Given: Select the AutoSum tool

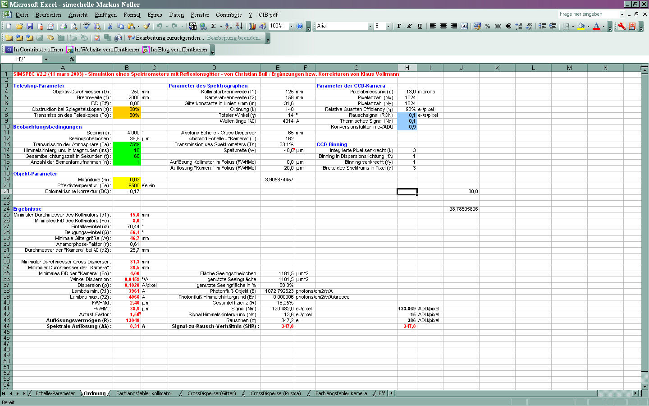Looking at the screenshot, I should click(213, 26).
